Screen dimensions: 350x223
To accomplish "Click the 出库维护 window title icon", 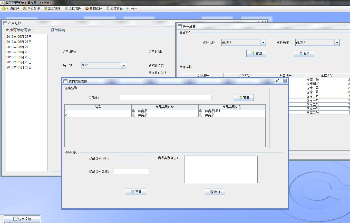I will [5, 23].
